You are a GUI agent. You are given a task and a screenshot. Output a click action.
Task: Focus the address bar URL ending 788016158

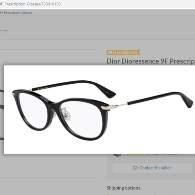tap(30, 4)
